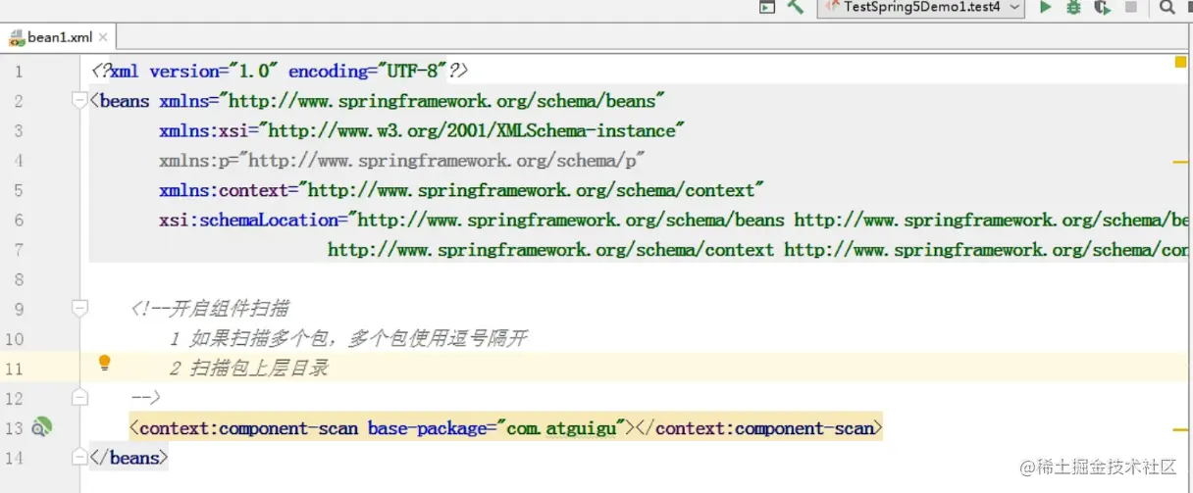Image resolution: width=1193 pixels, height=493 pixels.
Task: Collapse the comment fold marker at line 9
Action: pyautogui.click(x=79, y=308)
